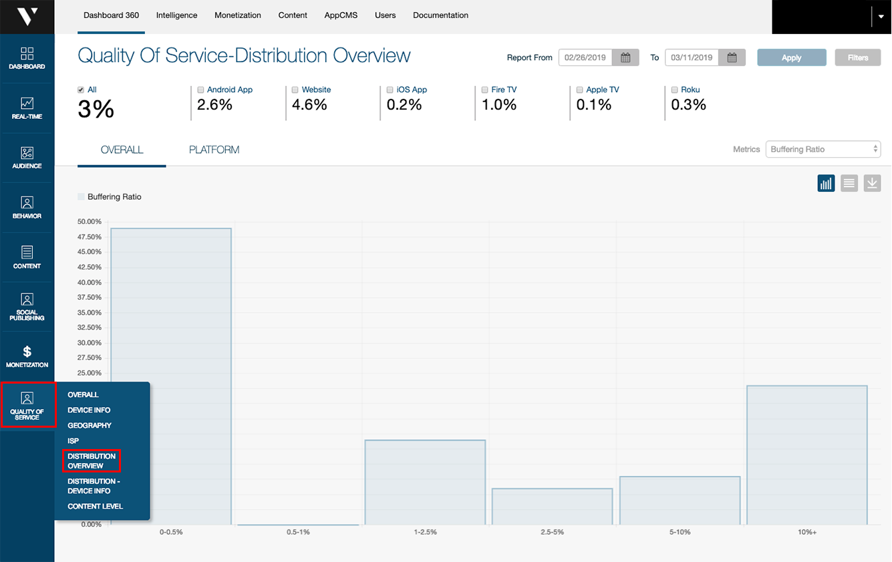The image size is (892, 562).
Task: Click the 10%+ bar in chart
Action: (807, 455)
